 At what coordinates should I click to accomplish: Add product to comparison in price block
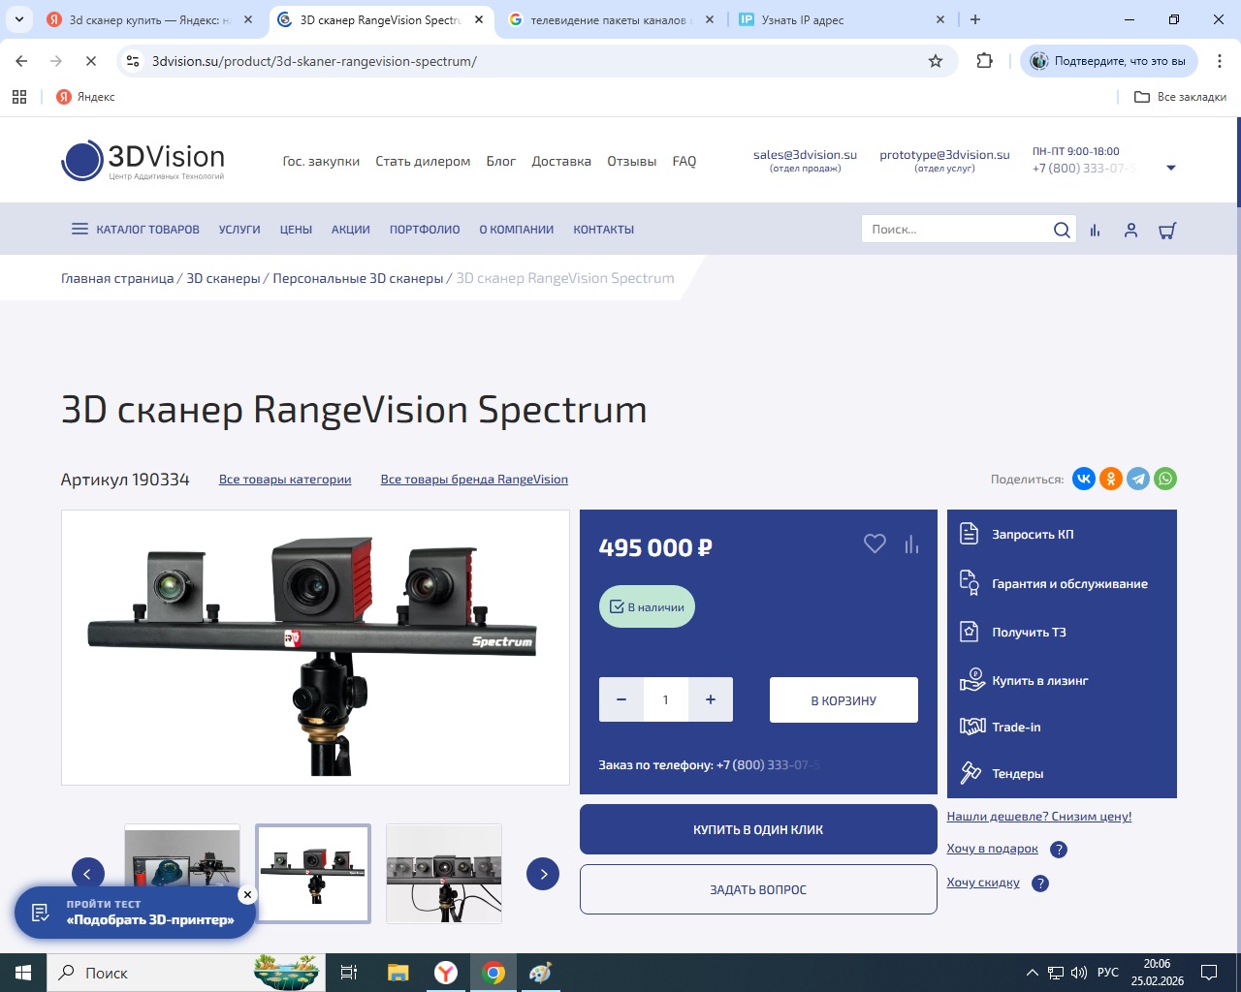pyautogui.click(x=911, y=544)
